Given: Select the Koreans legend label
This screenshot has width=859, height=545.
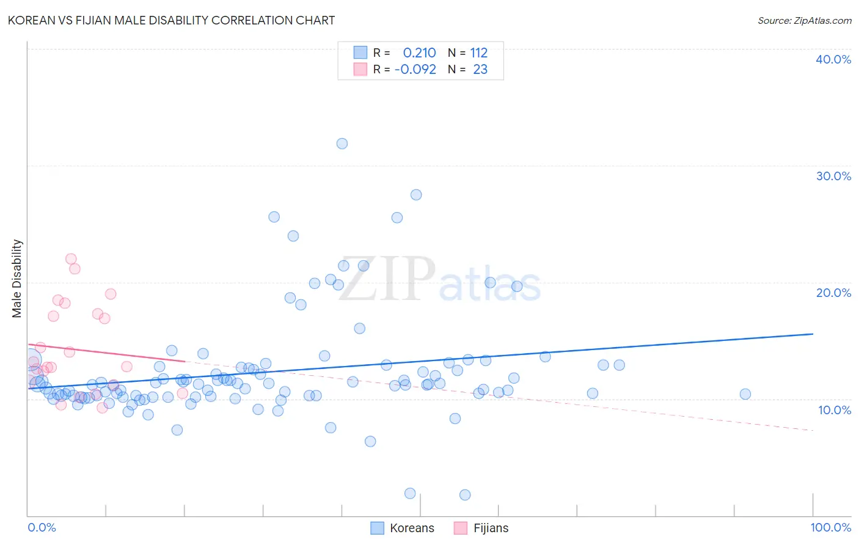Looking at the screenshot, I should [x=412, y=528].
